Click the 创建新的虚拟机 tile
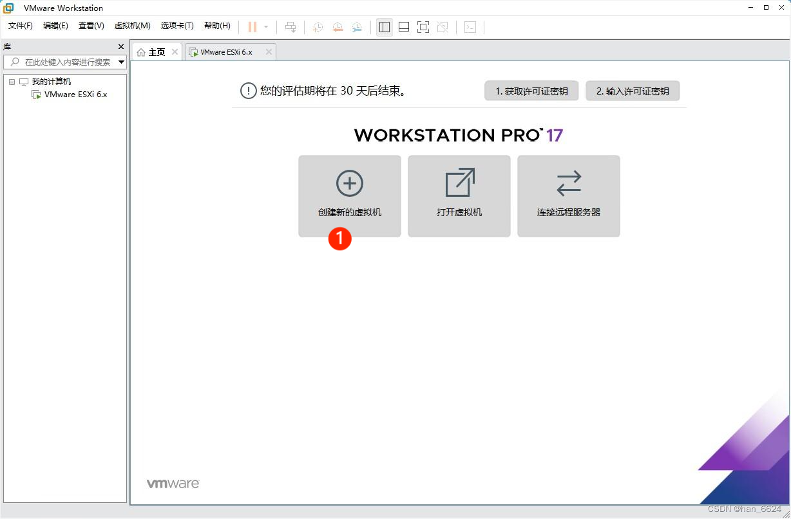The image size is (791, 519). (x=350, y=196)
